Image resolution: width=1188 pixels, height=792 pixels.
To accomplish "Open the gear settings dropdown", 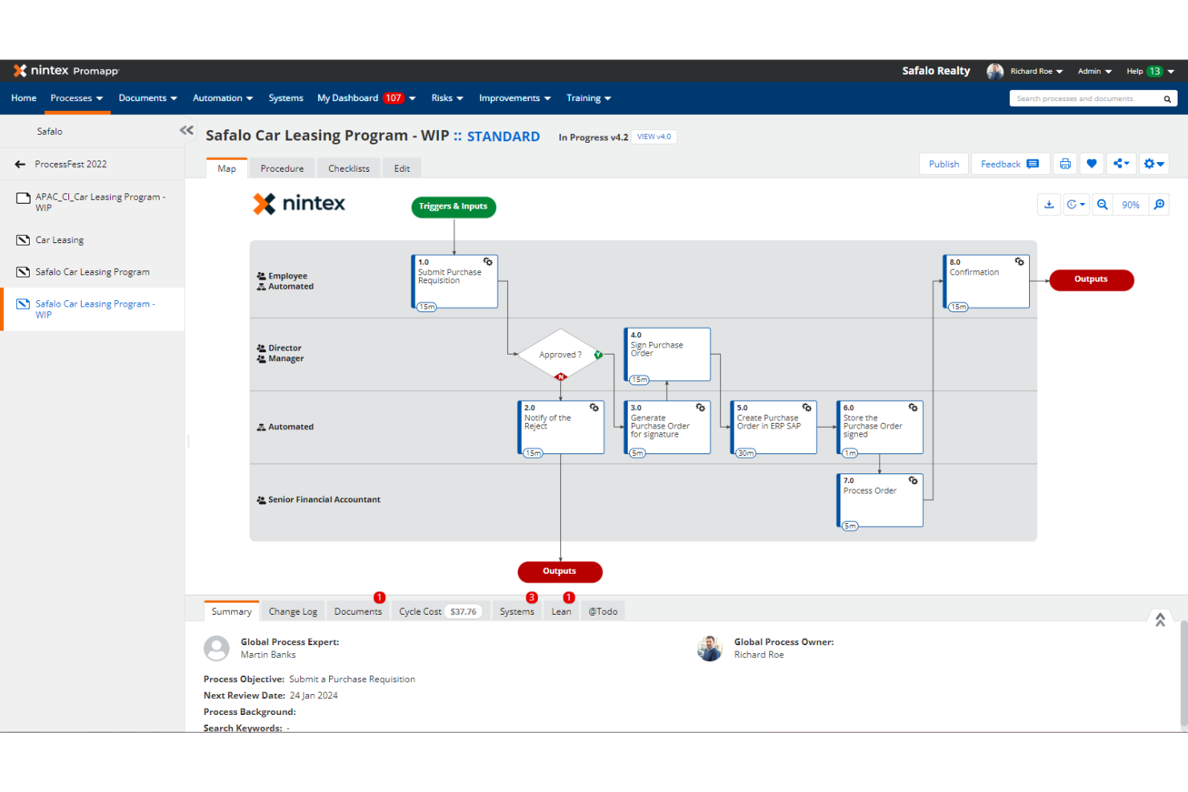I will (x=1153, y=164).
